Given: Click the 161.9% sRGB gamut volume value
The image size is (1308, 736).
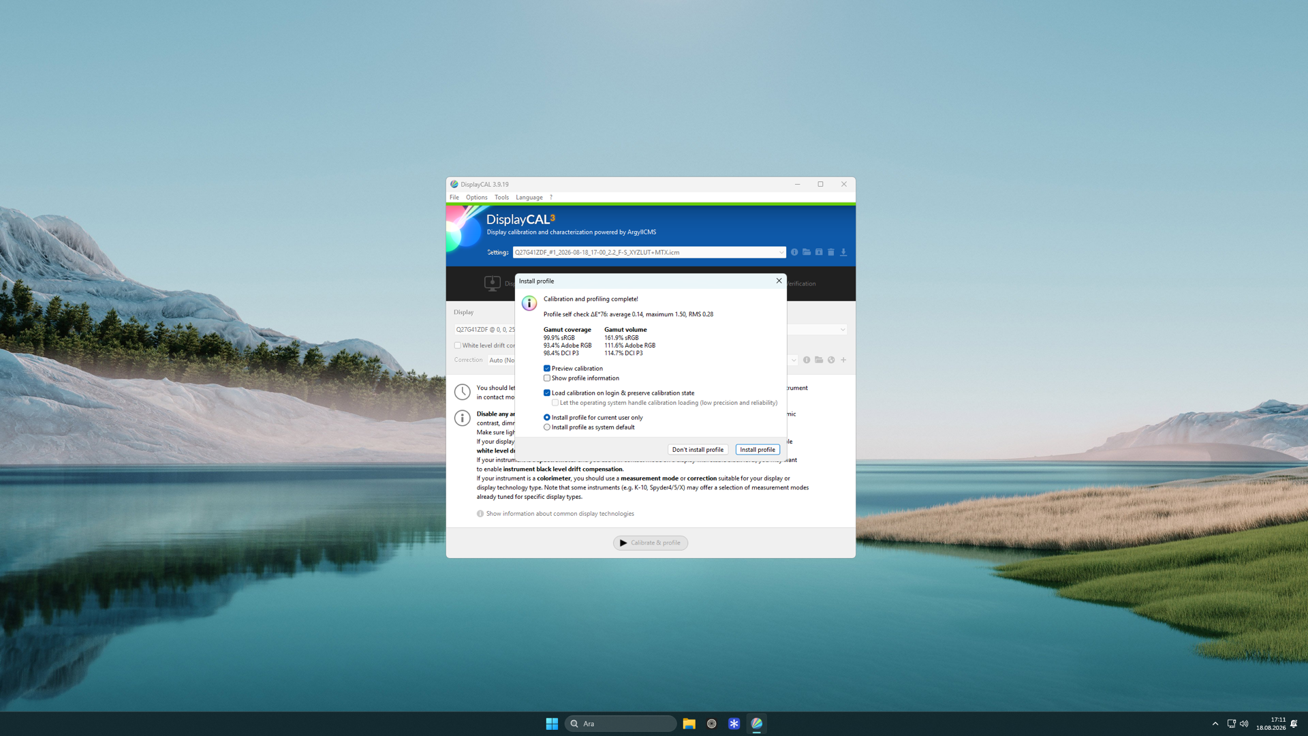Looking at the screenshot, I should point(621,338).
